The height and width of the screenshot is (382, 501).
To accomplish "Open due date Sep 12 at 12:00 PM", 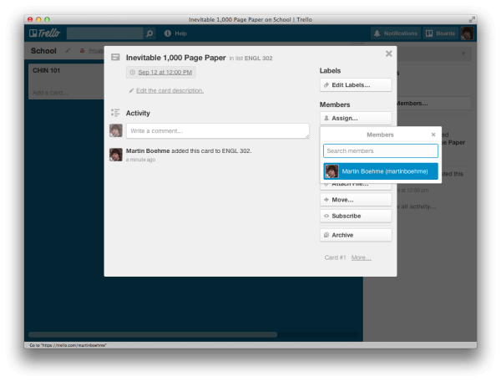I will point(161,73).
